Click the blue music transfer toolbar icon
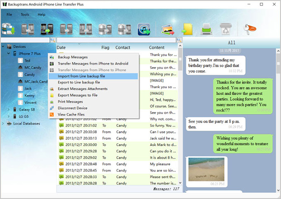 pyautogui.click(x=144, y=28)
